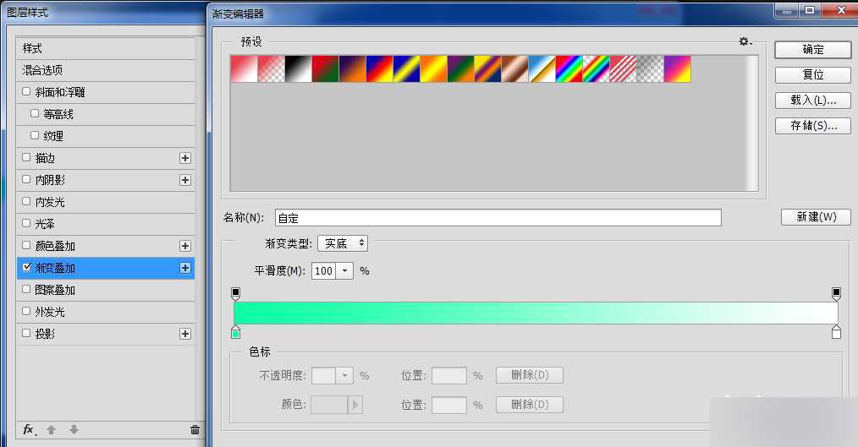Click the move effect up arrow
The height and width of the screenshot is (447, 858).
point(51,430)
